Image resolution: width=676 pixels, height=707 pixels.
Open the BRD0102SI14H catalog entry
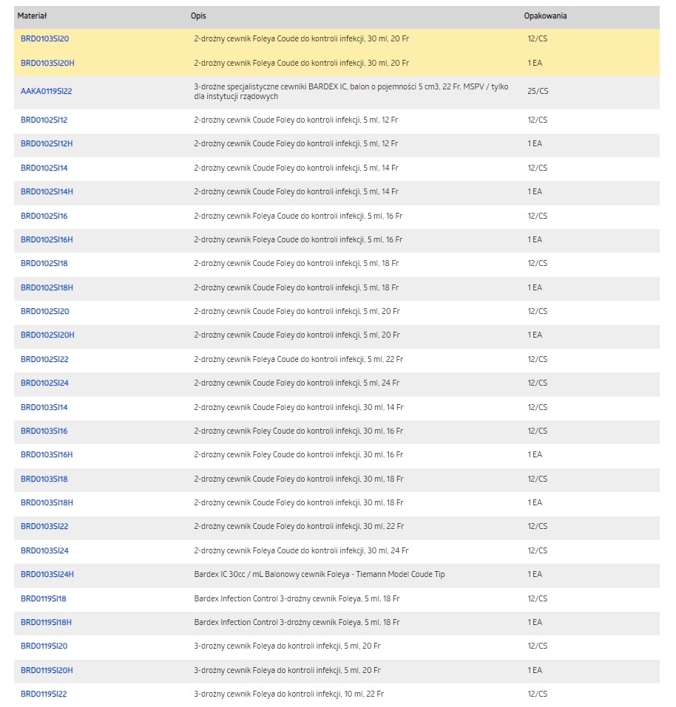pos(47,191)
